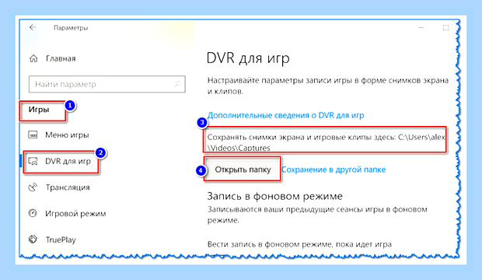Open Дополнительные сведения о DVR для игр link
Image resolution: width=482 pixels, height=280 pixels.
285,115
